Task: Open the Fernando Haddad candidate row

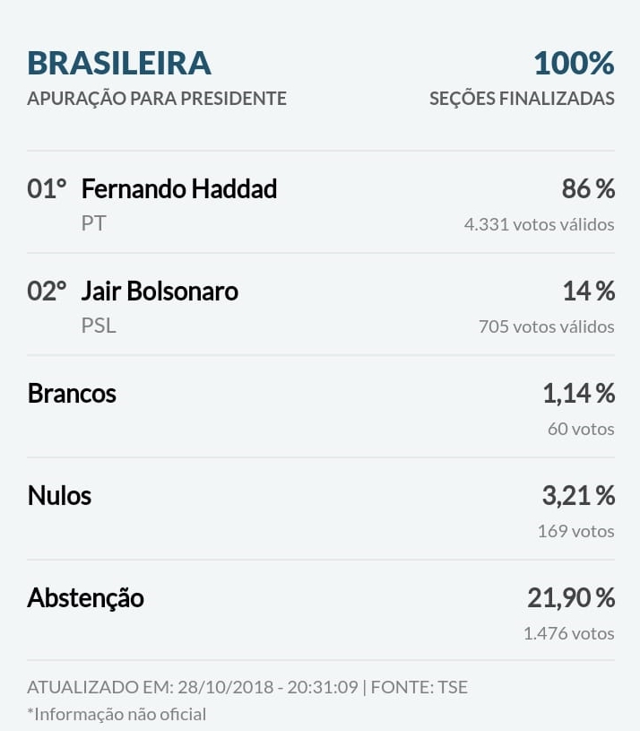Action: pyautogui.click(x=321, y=203)
